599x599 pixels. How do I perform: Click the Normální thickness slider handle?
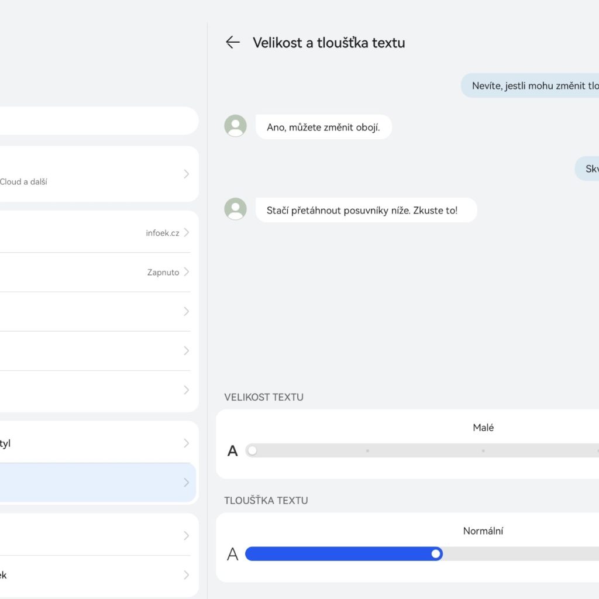point(435,554)
